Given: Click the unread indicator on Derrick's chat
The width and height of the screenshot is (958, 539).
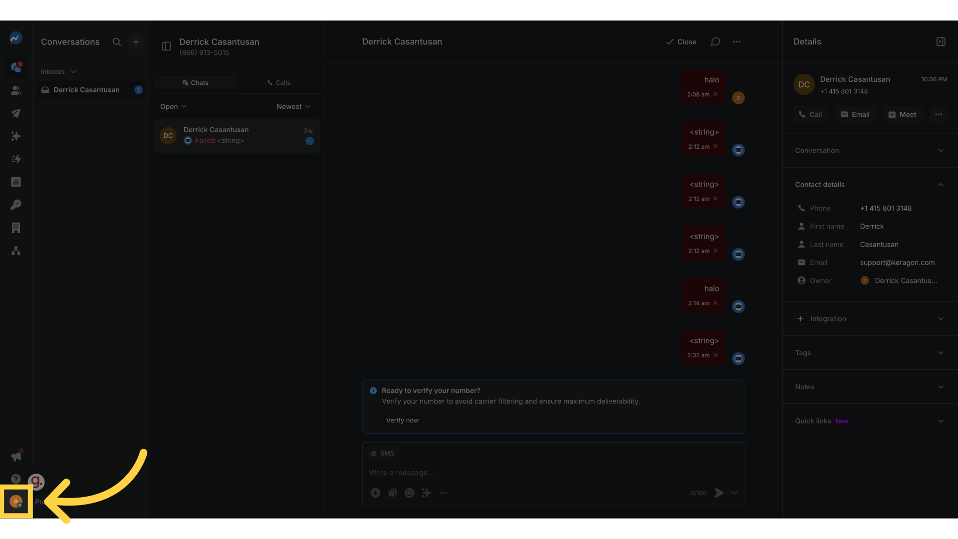Looking at the screenshot, I should point(309,141).
